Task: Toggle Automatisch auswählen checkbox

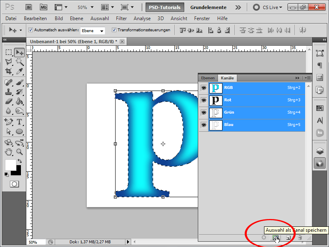Action: (30, 30)
